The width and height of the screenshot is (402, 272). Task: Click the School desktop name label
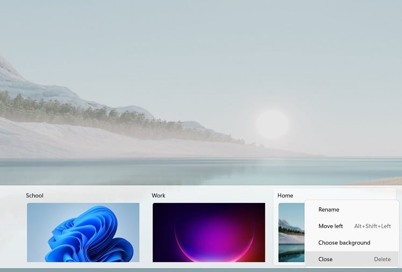[x=34, y=196]
